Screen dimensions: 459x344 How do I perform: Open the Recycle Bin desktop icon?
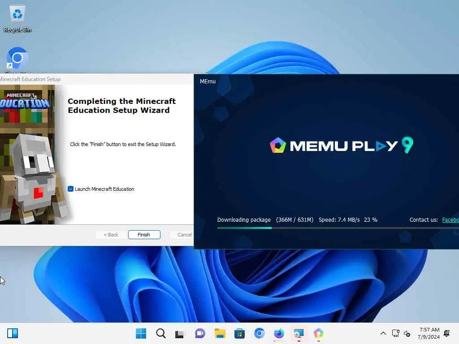tap(17, 19)
